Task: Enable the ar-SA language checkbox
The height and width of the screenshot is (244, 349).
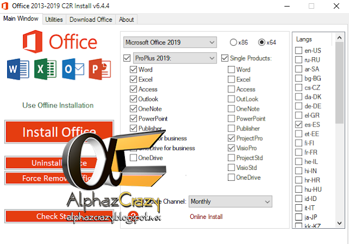Action: coord(298,69)
